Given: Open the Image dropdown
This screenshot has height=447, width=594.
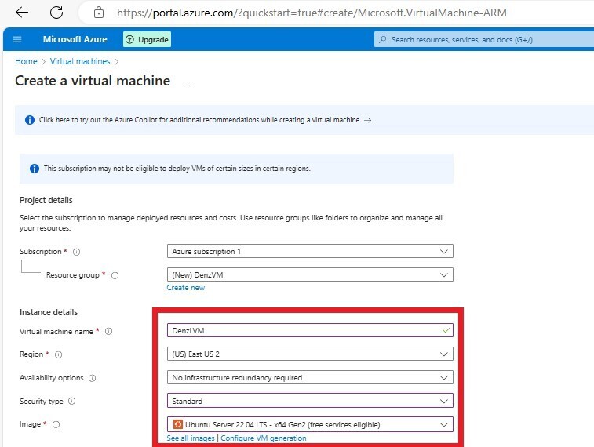Looking at the screenshot, I should 310,424.
